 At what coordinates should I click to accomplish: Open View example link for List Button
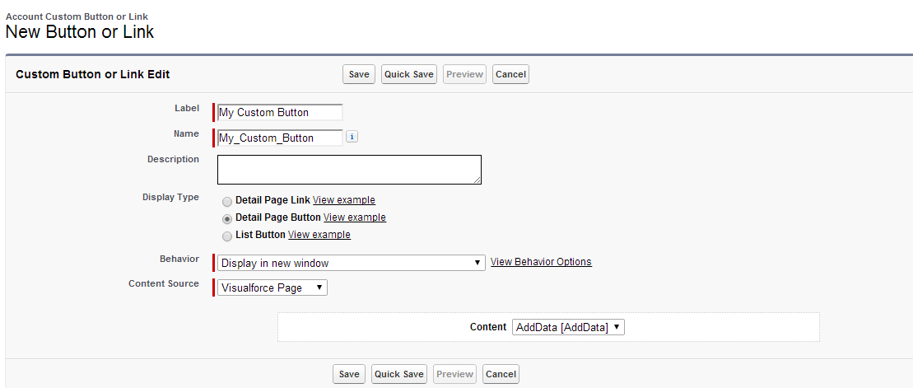319,235
